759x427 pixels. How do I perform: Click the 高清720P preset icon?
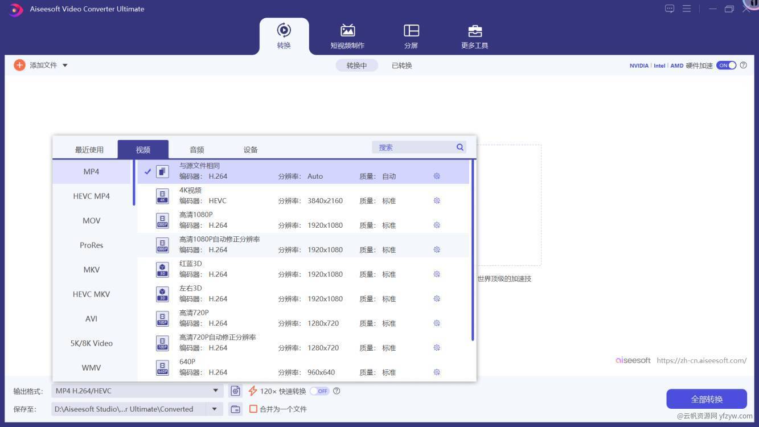point(162,318)
